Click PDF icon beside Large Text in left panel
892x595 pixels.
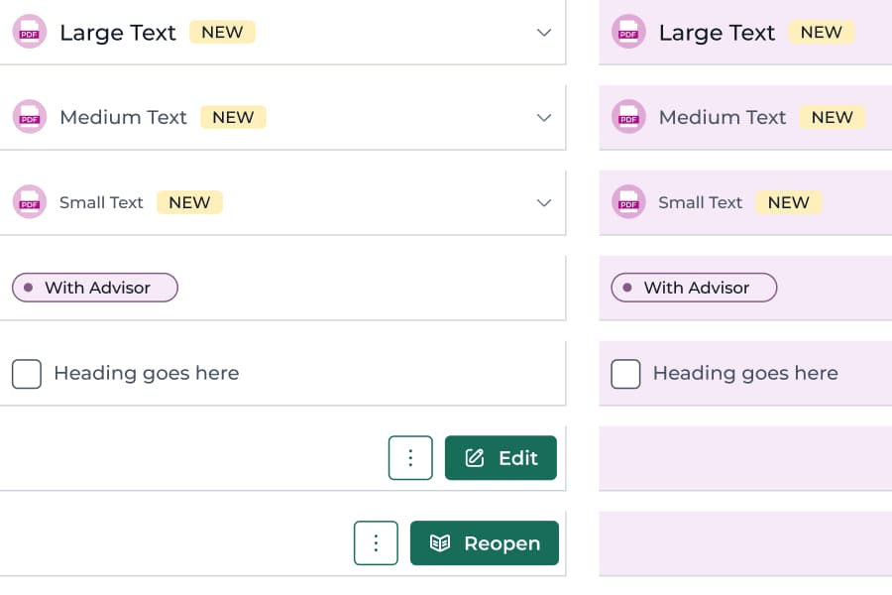click(30, 32)
